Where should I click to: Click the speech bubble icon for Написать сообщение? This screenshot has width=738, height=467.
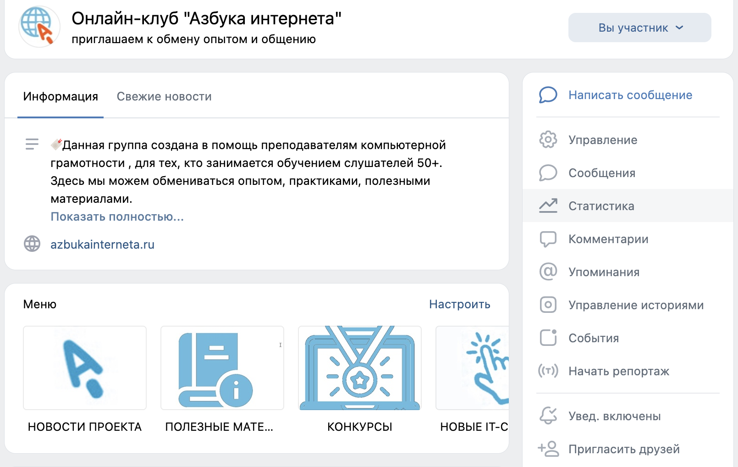click(548, 95)
